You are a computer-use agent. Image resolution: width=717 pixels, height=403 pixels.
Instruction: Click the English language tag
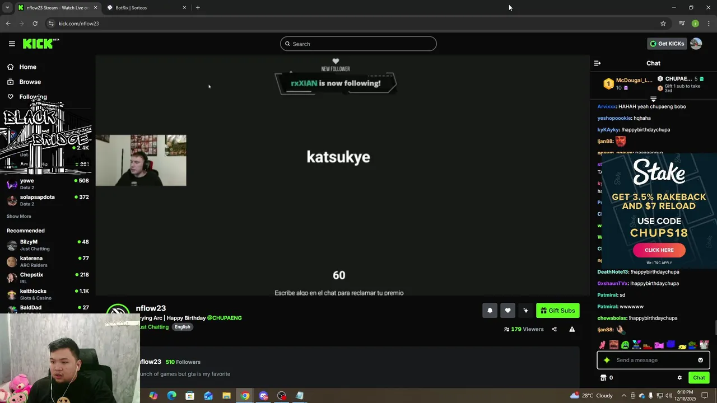pos(182,327)
